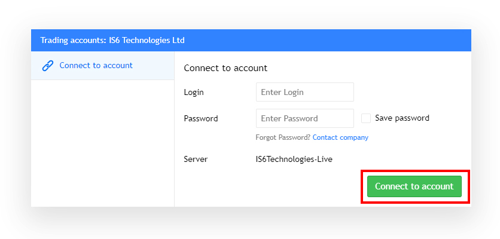Click the Password field label
Screen dimensions: 500x239
201,118
